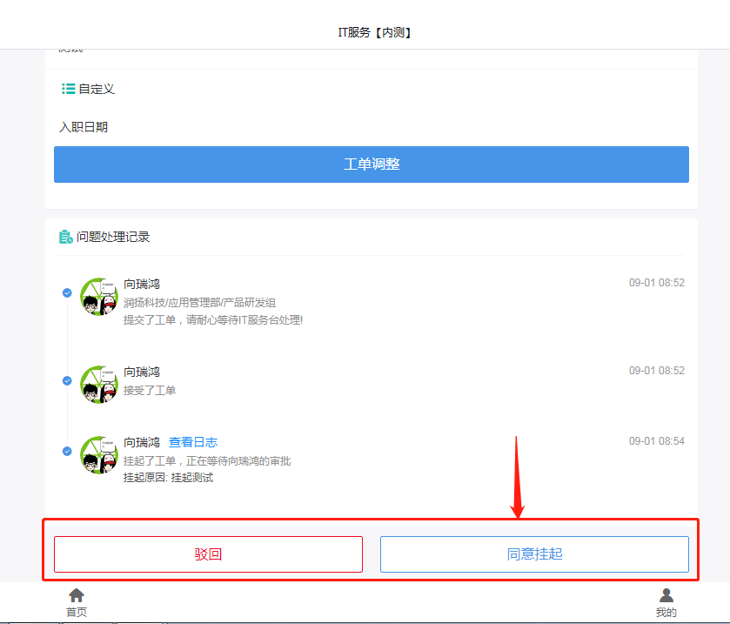This screenshot has width=730, height=624.
Task: Approve suspension with the 同意挂起 button
Action: pos(534,554)
